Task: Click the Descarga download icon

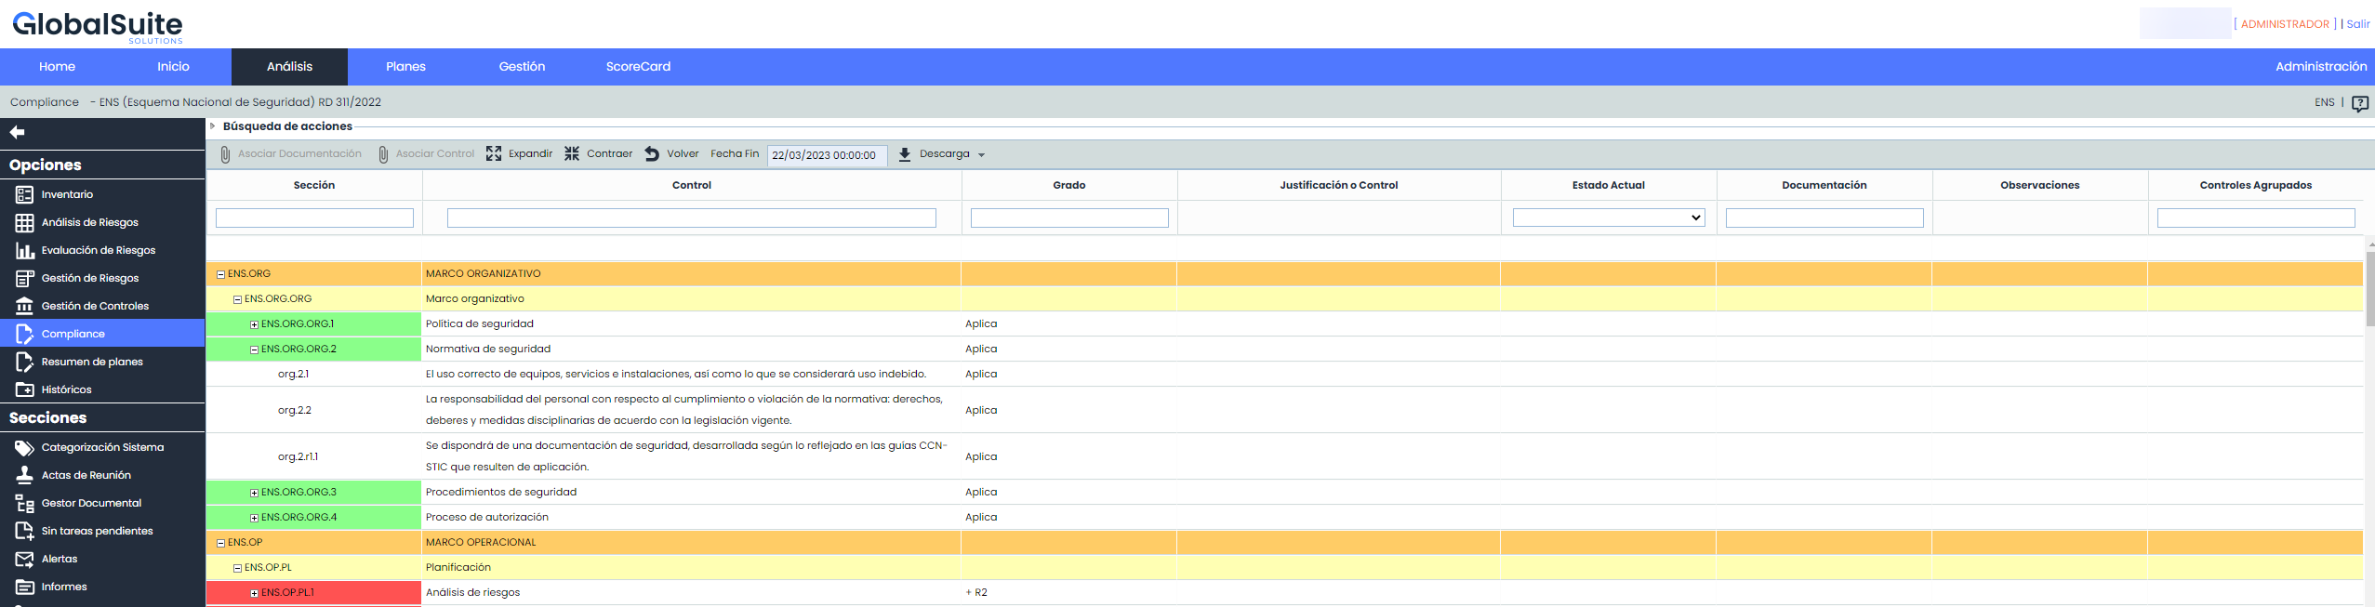Action: [905, 154]
